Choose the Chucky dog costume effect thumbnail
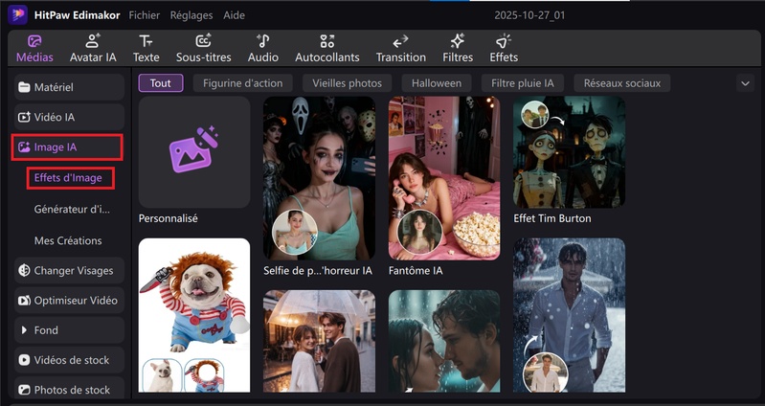Viewport: 765px width, 406px height. (x=194, y=315)
